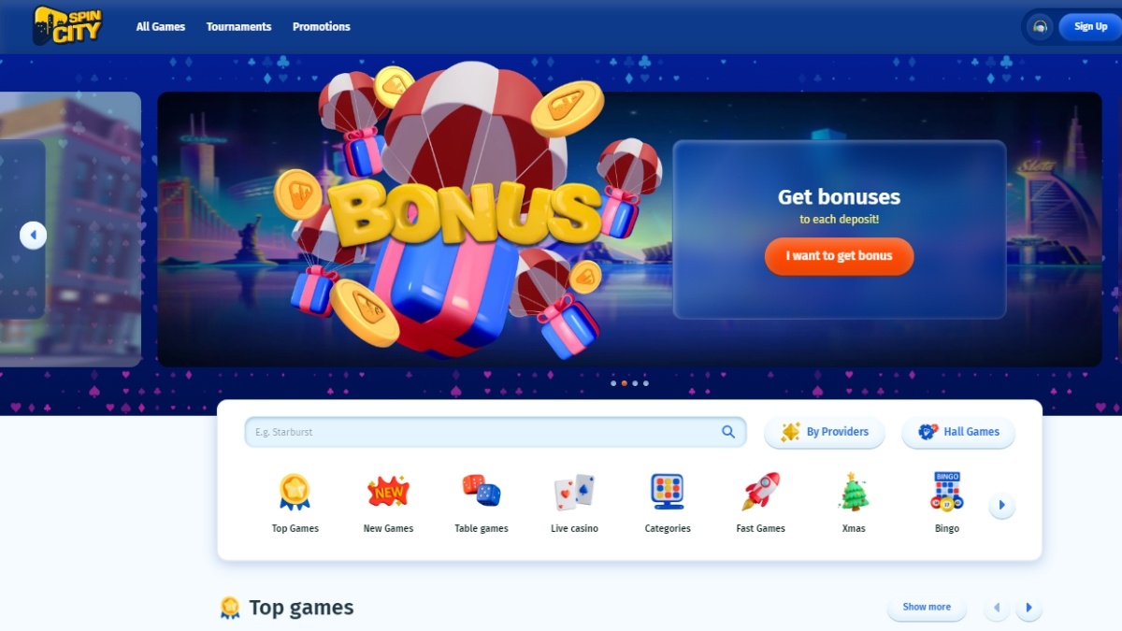Advance Top games carousel to the right
Image resolution: width=1122 pixels, height=631 pixels.
coord(1028,608)
